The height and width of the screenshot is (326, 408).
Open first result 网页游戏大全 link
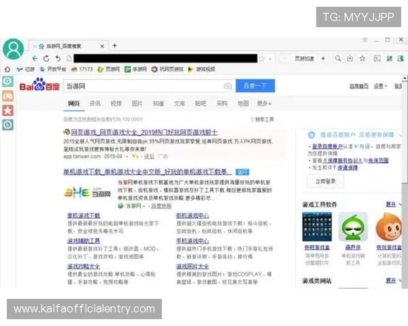(144, 132)
